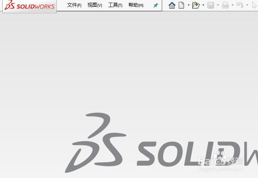Open the Home welcome screen icon

(172, 5)
